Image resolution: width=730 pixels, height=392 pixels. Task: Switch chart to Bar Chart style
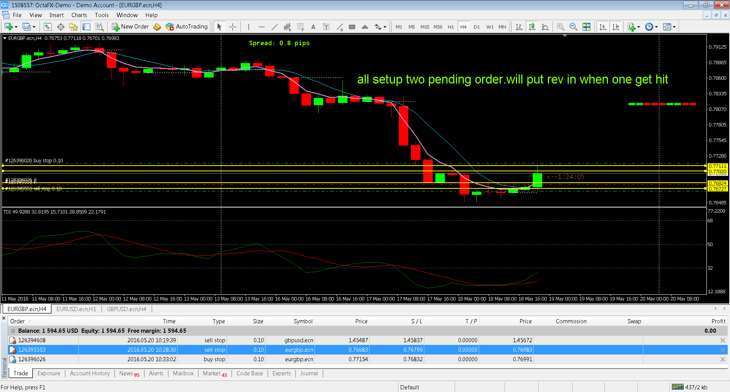click(519, 27)
